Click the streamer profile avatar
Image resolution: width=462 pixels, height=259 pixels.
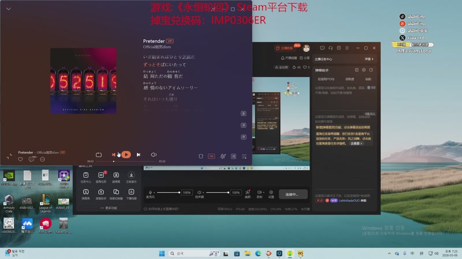pyautogui.click(x=307, y=48)
